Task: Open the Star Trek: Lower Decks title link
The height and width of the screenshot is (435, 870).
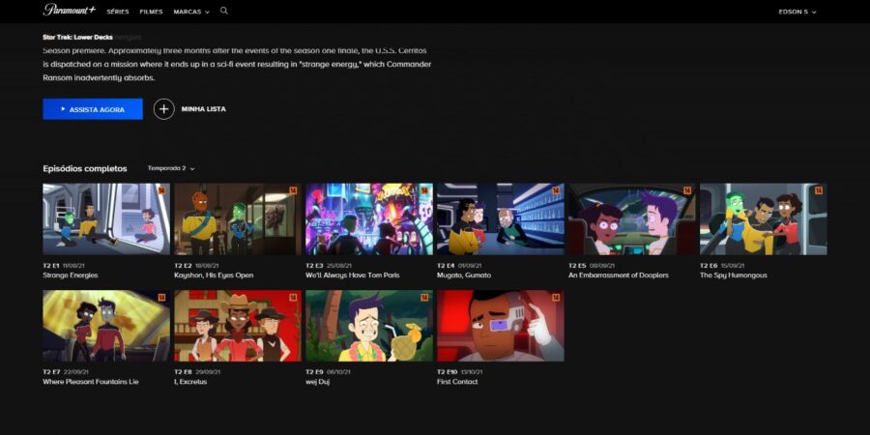Action: tap(77, 37)
